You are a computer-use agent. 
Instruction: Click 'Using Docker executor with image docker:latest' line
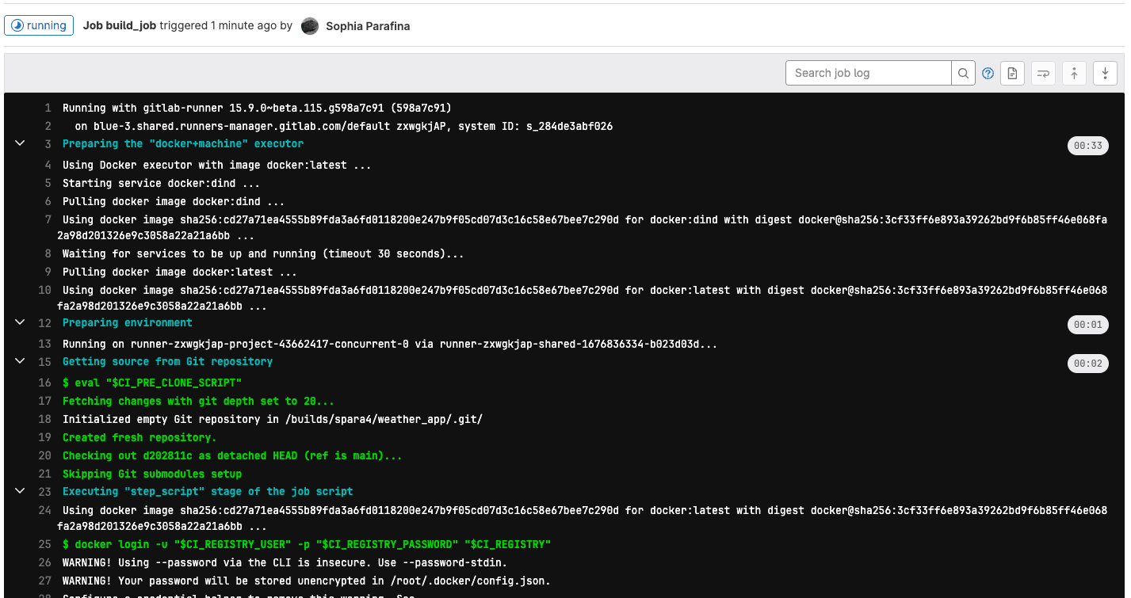coord(216,166)
